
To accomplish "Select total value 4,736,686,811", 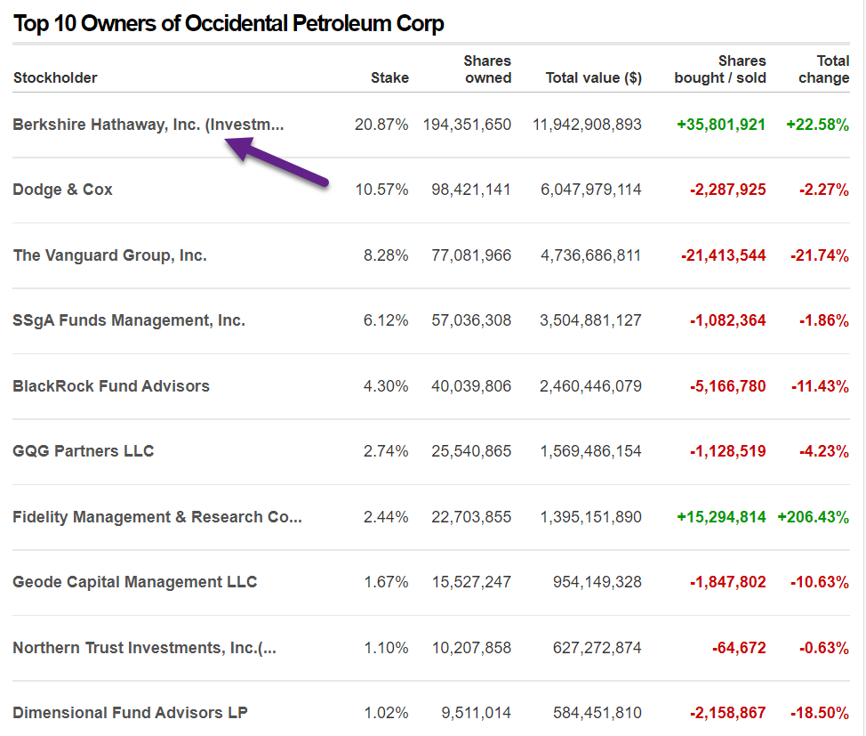I will [x=591, y=255].
